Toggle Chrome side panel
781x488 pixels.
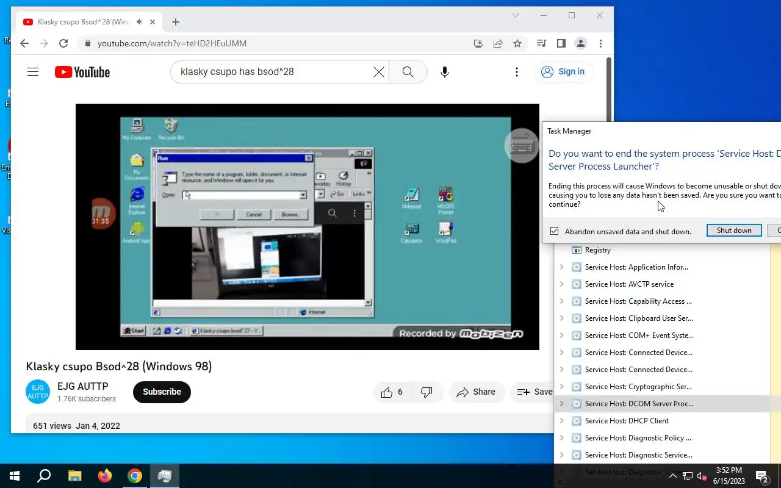(x=561, y=43)
